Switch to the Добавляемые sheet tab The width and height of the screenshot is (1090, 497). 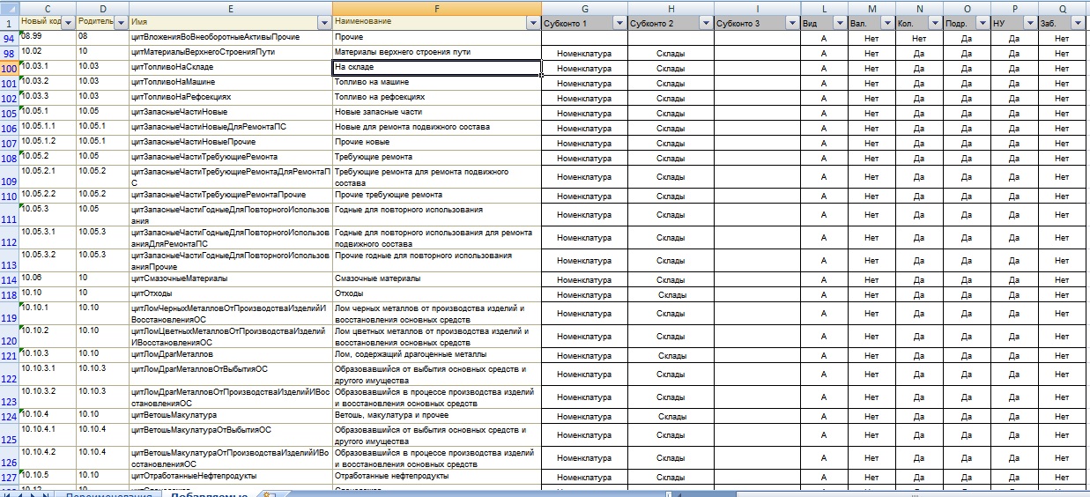click(211, 494)
